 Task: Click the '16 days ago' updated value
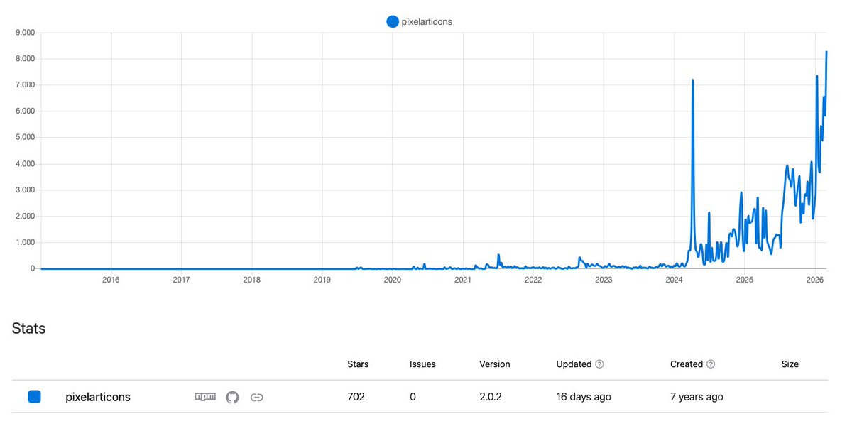pos(584,397)
